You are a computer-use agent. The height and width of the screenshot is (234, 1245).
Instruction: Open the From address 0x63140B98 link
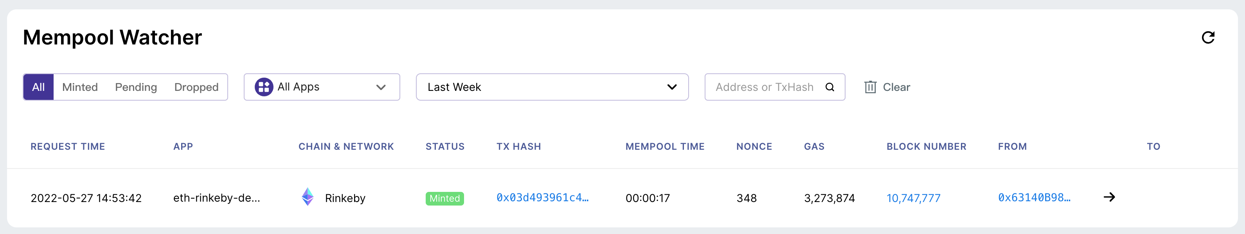pos(1034,197)
